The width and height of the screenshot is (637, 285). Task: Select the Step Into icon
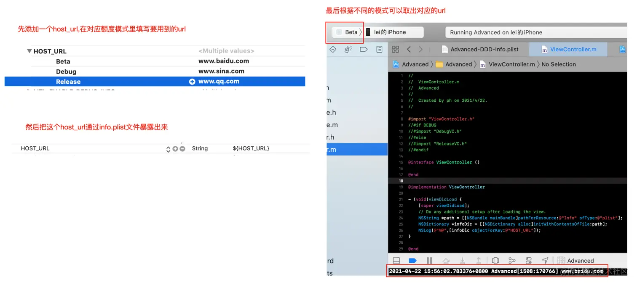coord(462,260)
